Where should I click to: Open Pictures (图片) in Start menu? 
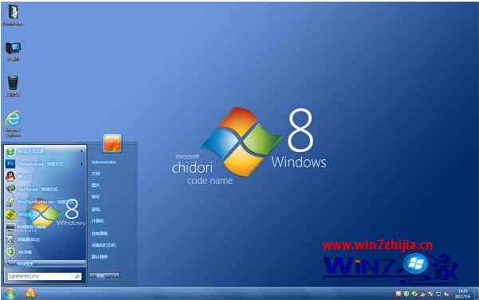96,185
